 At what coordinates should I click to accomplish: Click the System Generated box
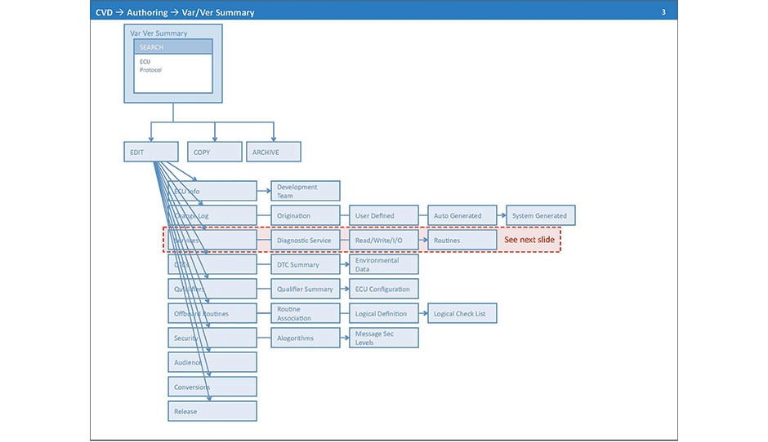click(x=540, y=215)
